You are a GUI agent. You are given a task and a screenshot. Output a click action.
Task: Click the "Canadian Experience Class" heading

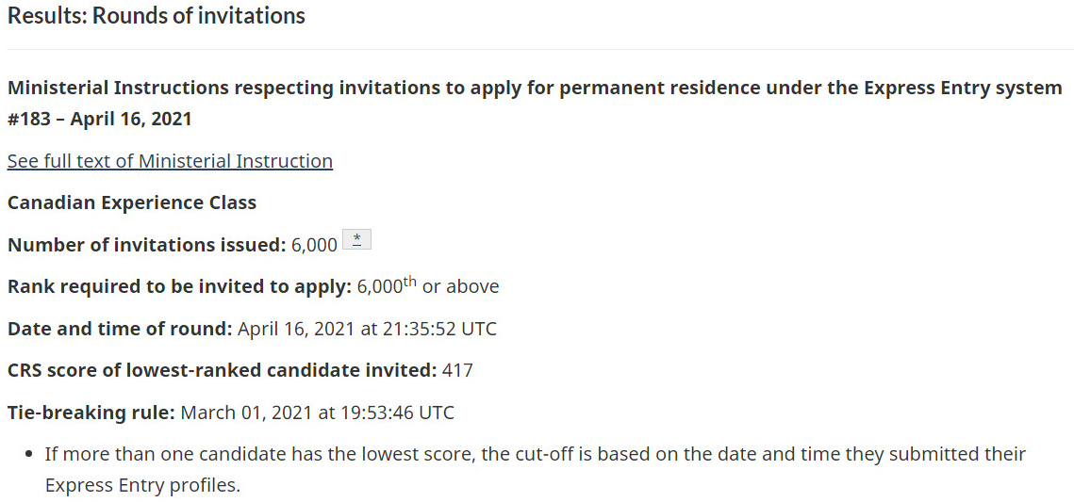pyautogui.click(x=132, y=202)
